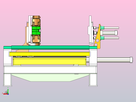
Task: Select the dark green horizontal guide rail
Action: tap(50, 47)
